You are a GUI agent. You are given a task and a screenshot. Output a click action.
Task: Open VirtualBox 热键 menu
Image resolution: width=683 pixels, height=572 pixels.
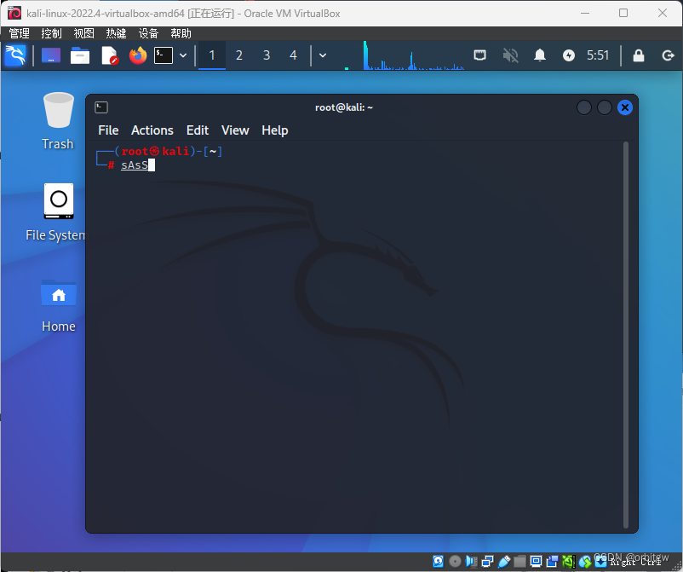coord(116,33)
